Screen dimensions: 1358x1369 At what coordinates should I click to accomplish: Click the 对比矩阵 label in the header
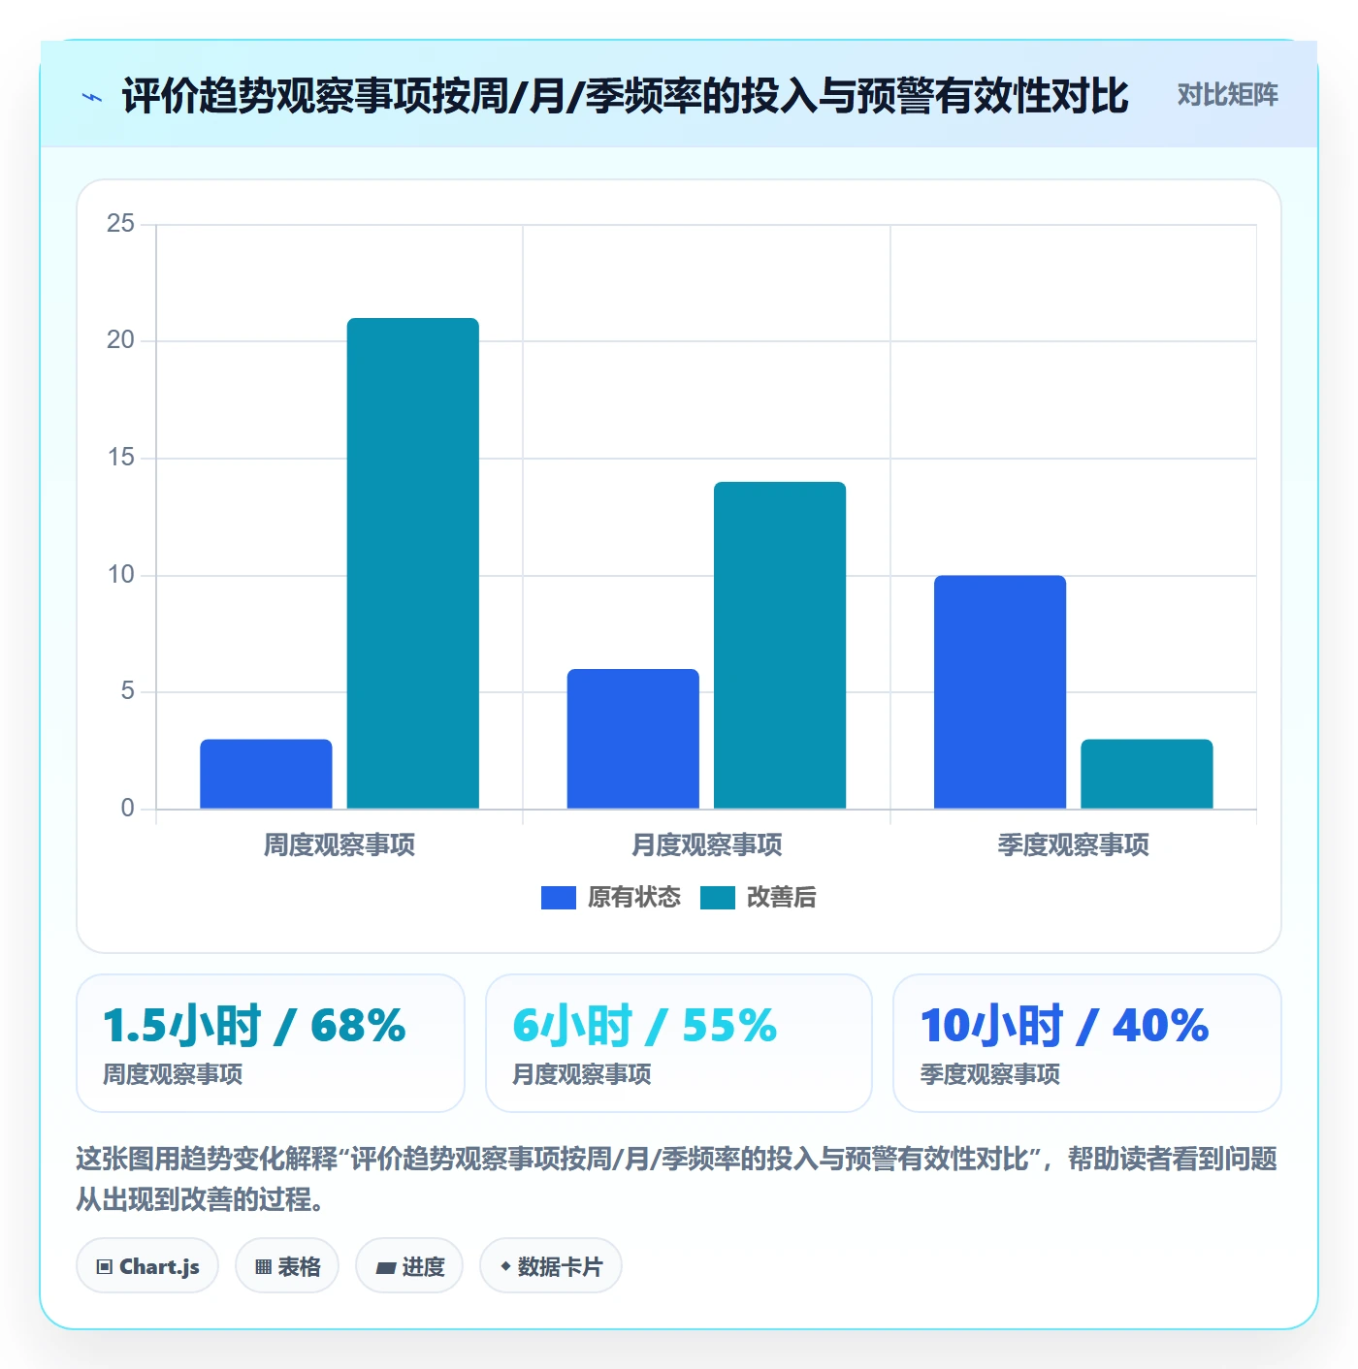(x=1227, y=95)
